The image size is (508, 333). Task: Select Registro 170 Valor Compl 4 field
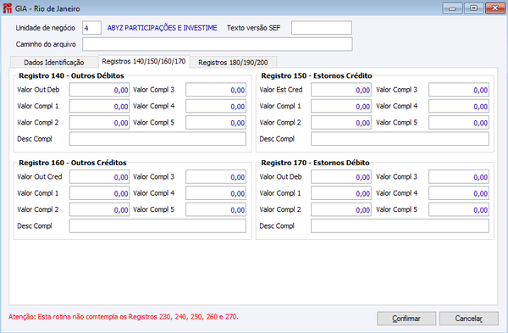(459, 193)
